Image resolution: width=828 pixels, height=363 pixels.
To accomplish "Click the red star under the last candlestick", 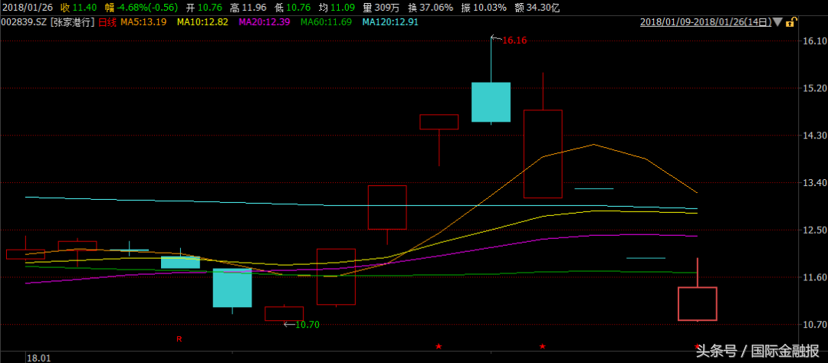I will [697, 347].
